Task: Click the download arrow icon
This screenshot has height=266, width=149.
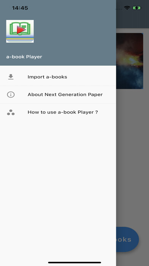Action: point(11,77)
